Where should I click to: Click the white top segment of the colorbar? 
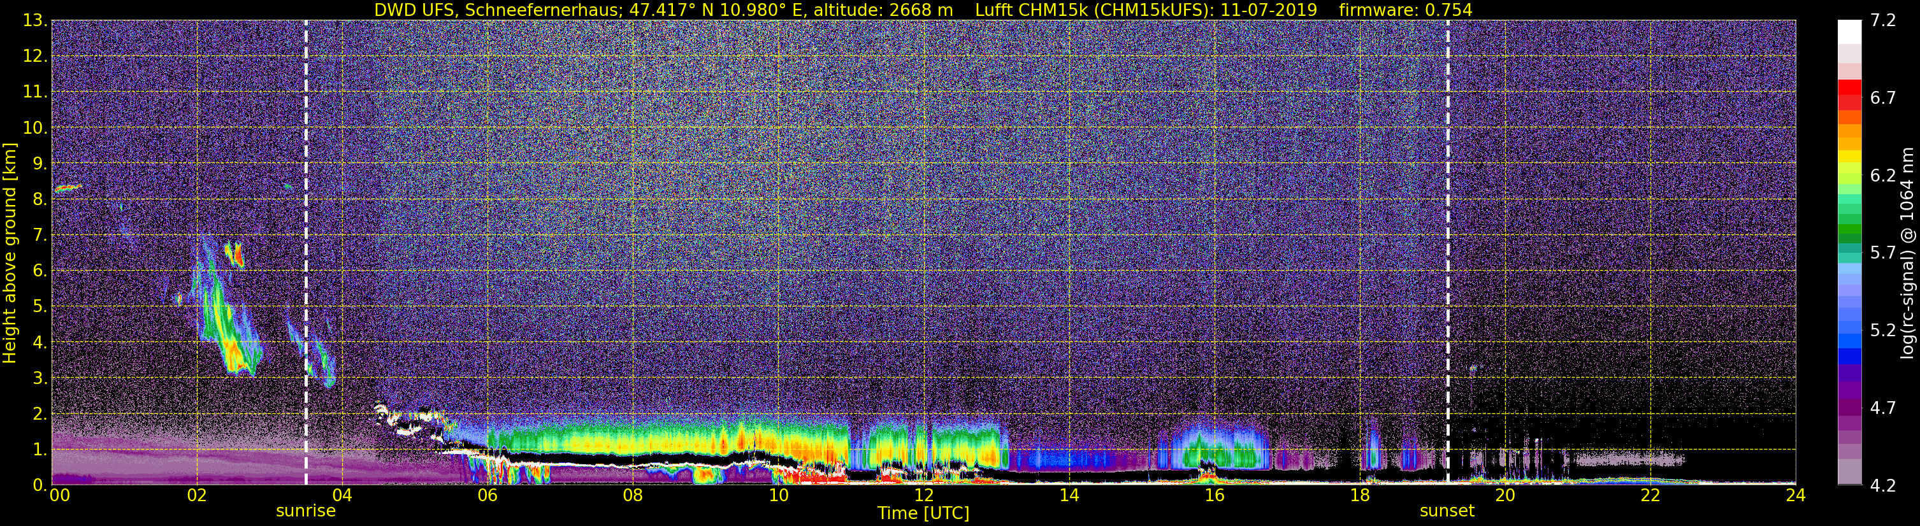coord(1849,32)
